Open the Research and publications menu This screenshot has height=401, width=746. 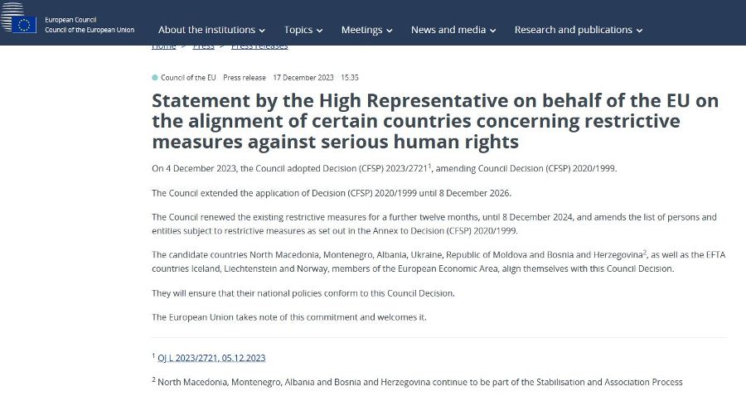click(x=578, y=30)
